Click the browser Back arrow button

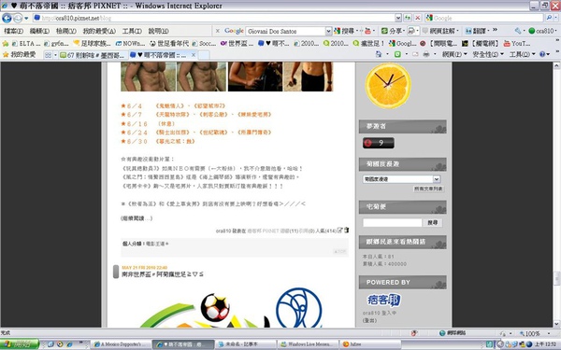[x=7, y=18]
